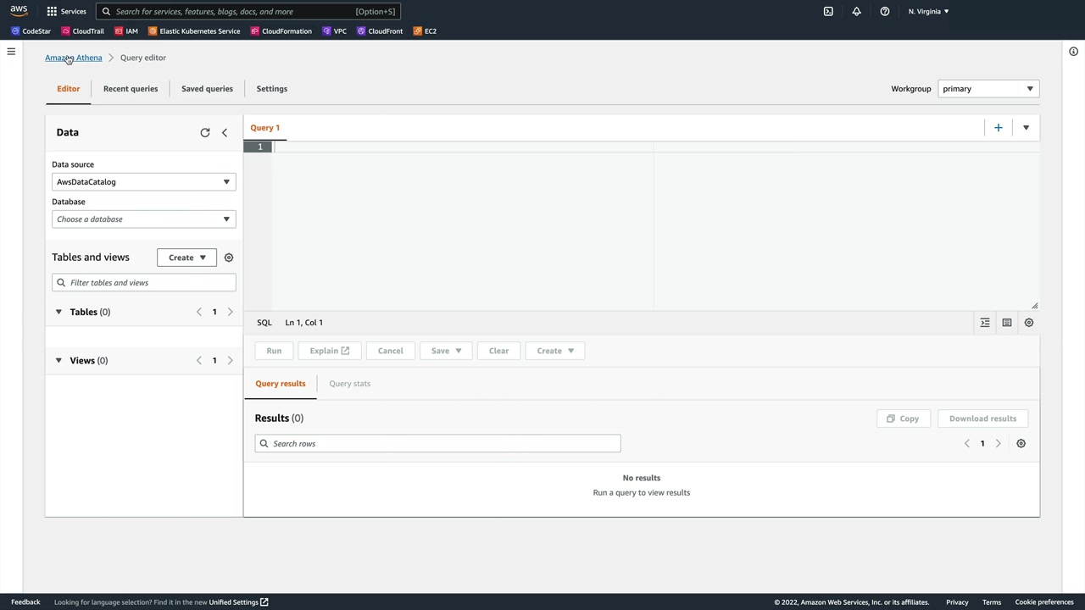
Task: Click the Clear button
Action: tap(498, 351)
